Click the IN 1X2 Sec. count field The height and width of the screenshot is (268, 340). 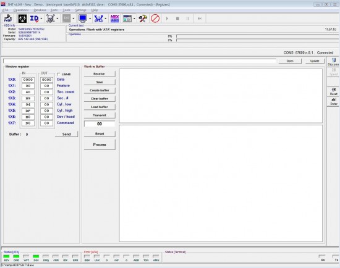point(28,92)
